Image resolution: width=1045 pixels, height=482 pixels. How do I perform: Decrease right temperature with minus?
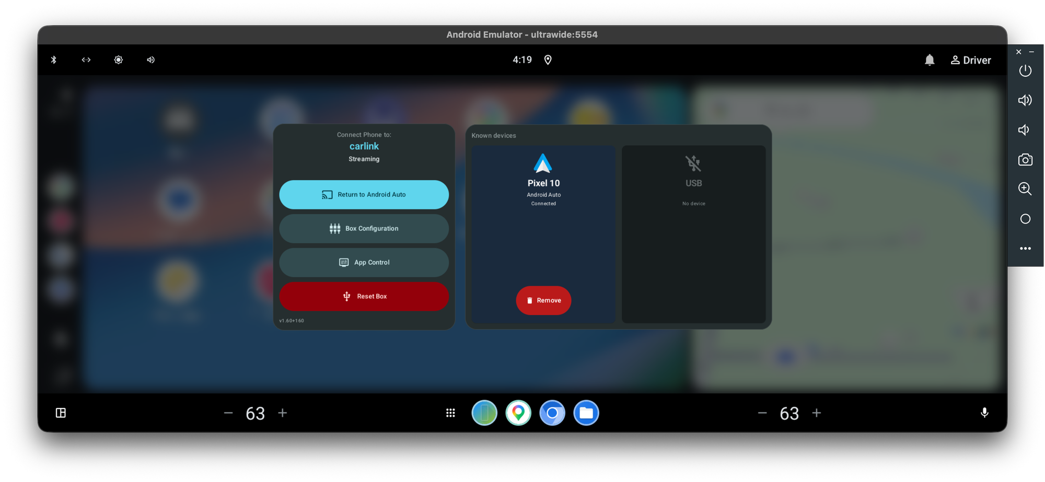762,413
